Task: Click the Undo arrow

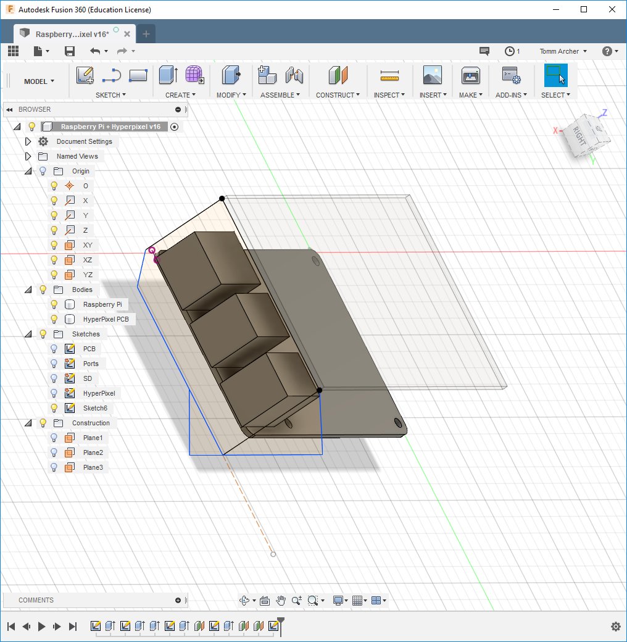Action: [95, 51]
